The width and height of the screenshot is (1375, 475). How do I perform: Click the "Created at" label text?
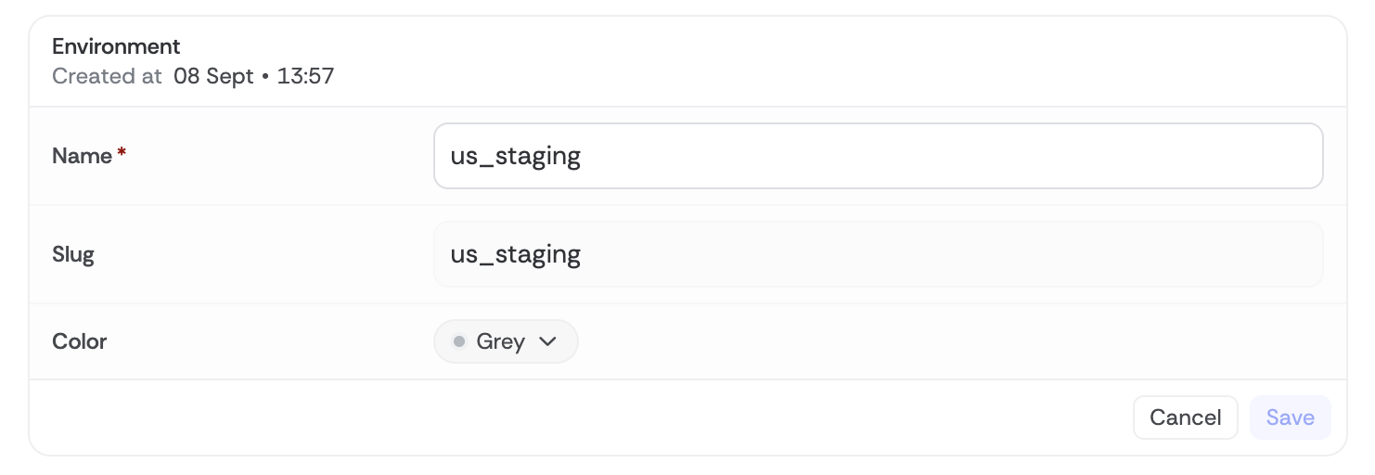[107, 76]
